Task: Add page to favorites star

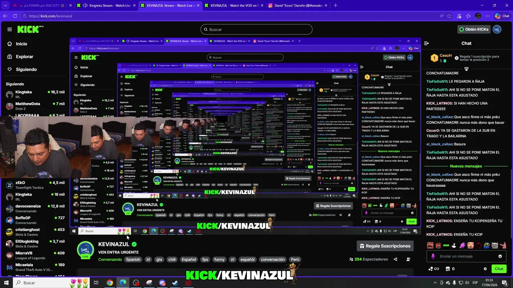Action: click(449, 16)
